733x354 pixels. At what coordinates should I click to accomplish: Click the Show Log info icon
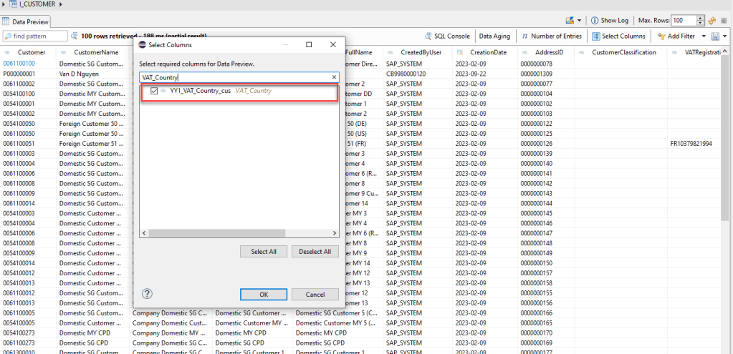tap(594, 21)
